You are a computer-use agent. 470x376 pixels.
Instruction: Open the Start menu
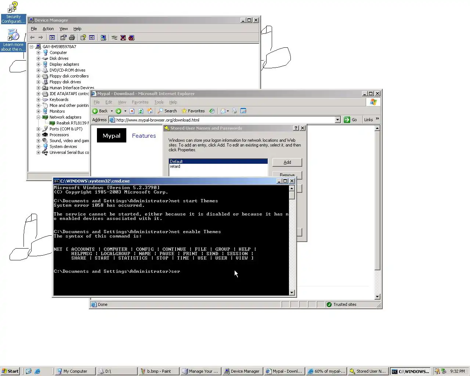tap(10, 371)
